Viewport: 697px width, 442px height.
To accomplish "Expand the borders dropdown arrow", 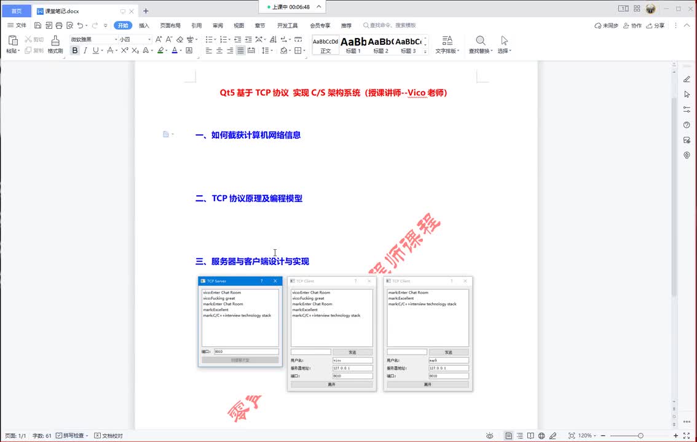I will tap(304, 50).
